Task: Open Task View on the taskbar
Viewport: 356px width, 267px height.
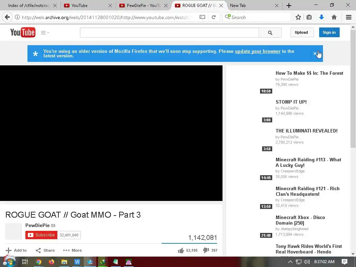Action: (x=25, y=262)
